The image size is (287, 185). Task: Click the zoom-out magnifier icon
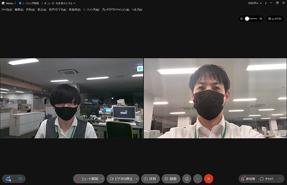(x=242, y=18)
